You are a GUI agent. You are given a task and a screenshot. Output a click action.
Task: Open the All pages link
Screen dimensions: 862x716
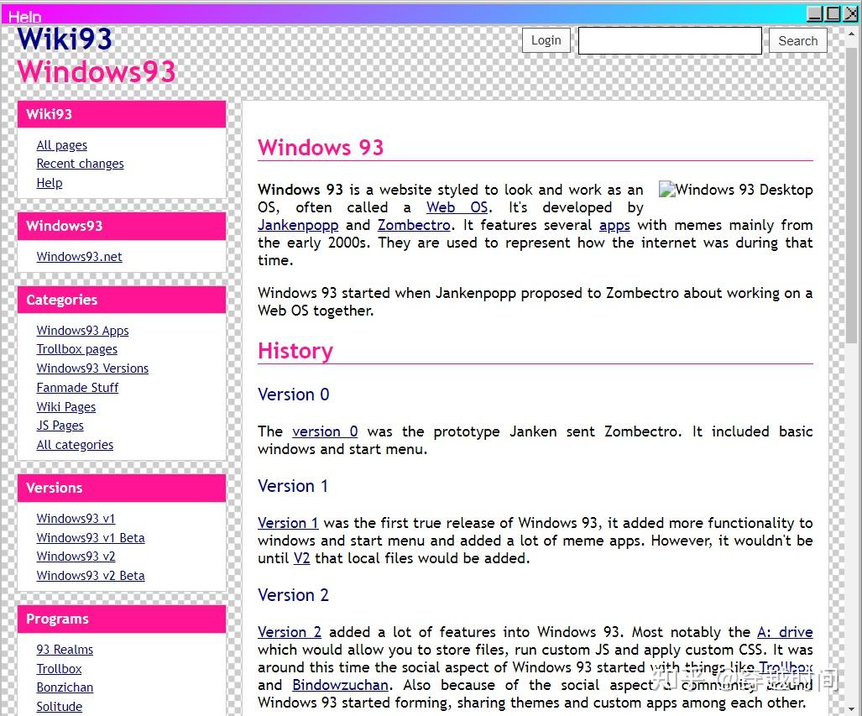point(61,144)
